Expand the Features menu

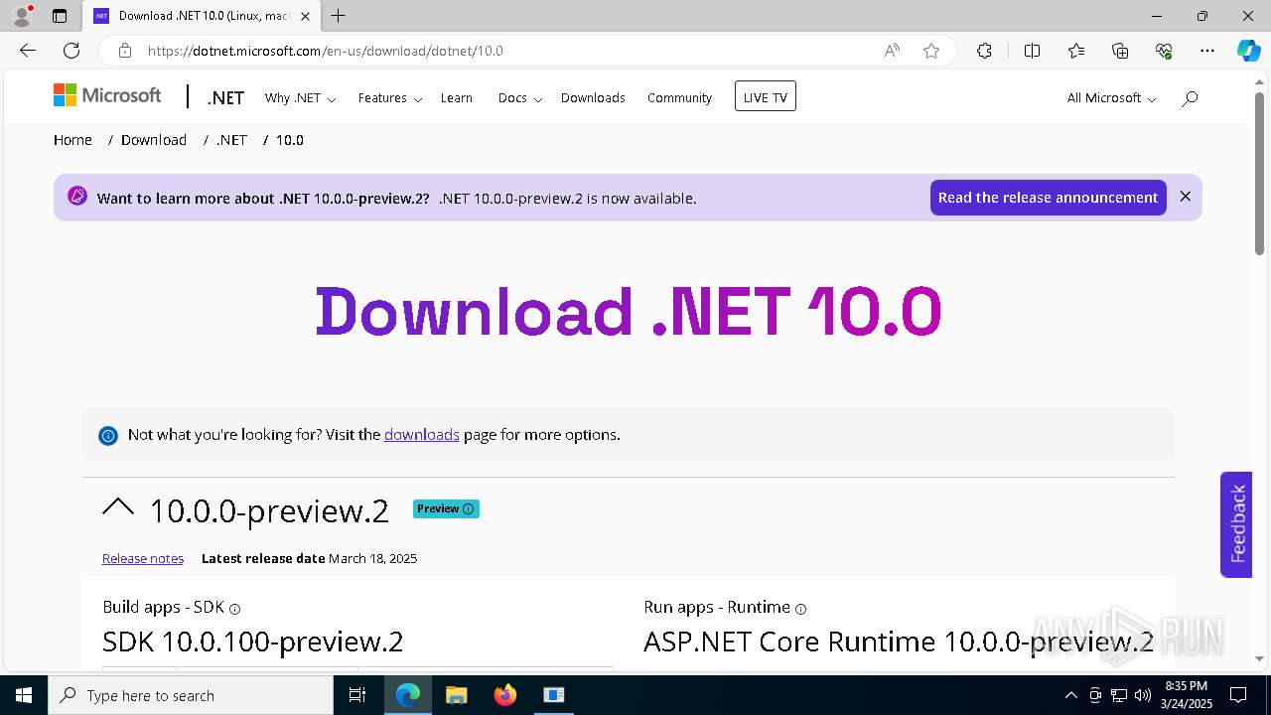(x=390, y=97)
